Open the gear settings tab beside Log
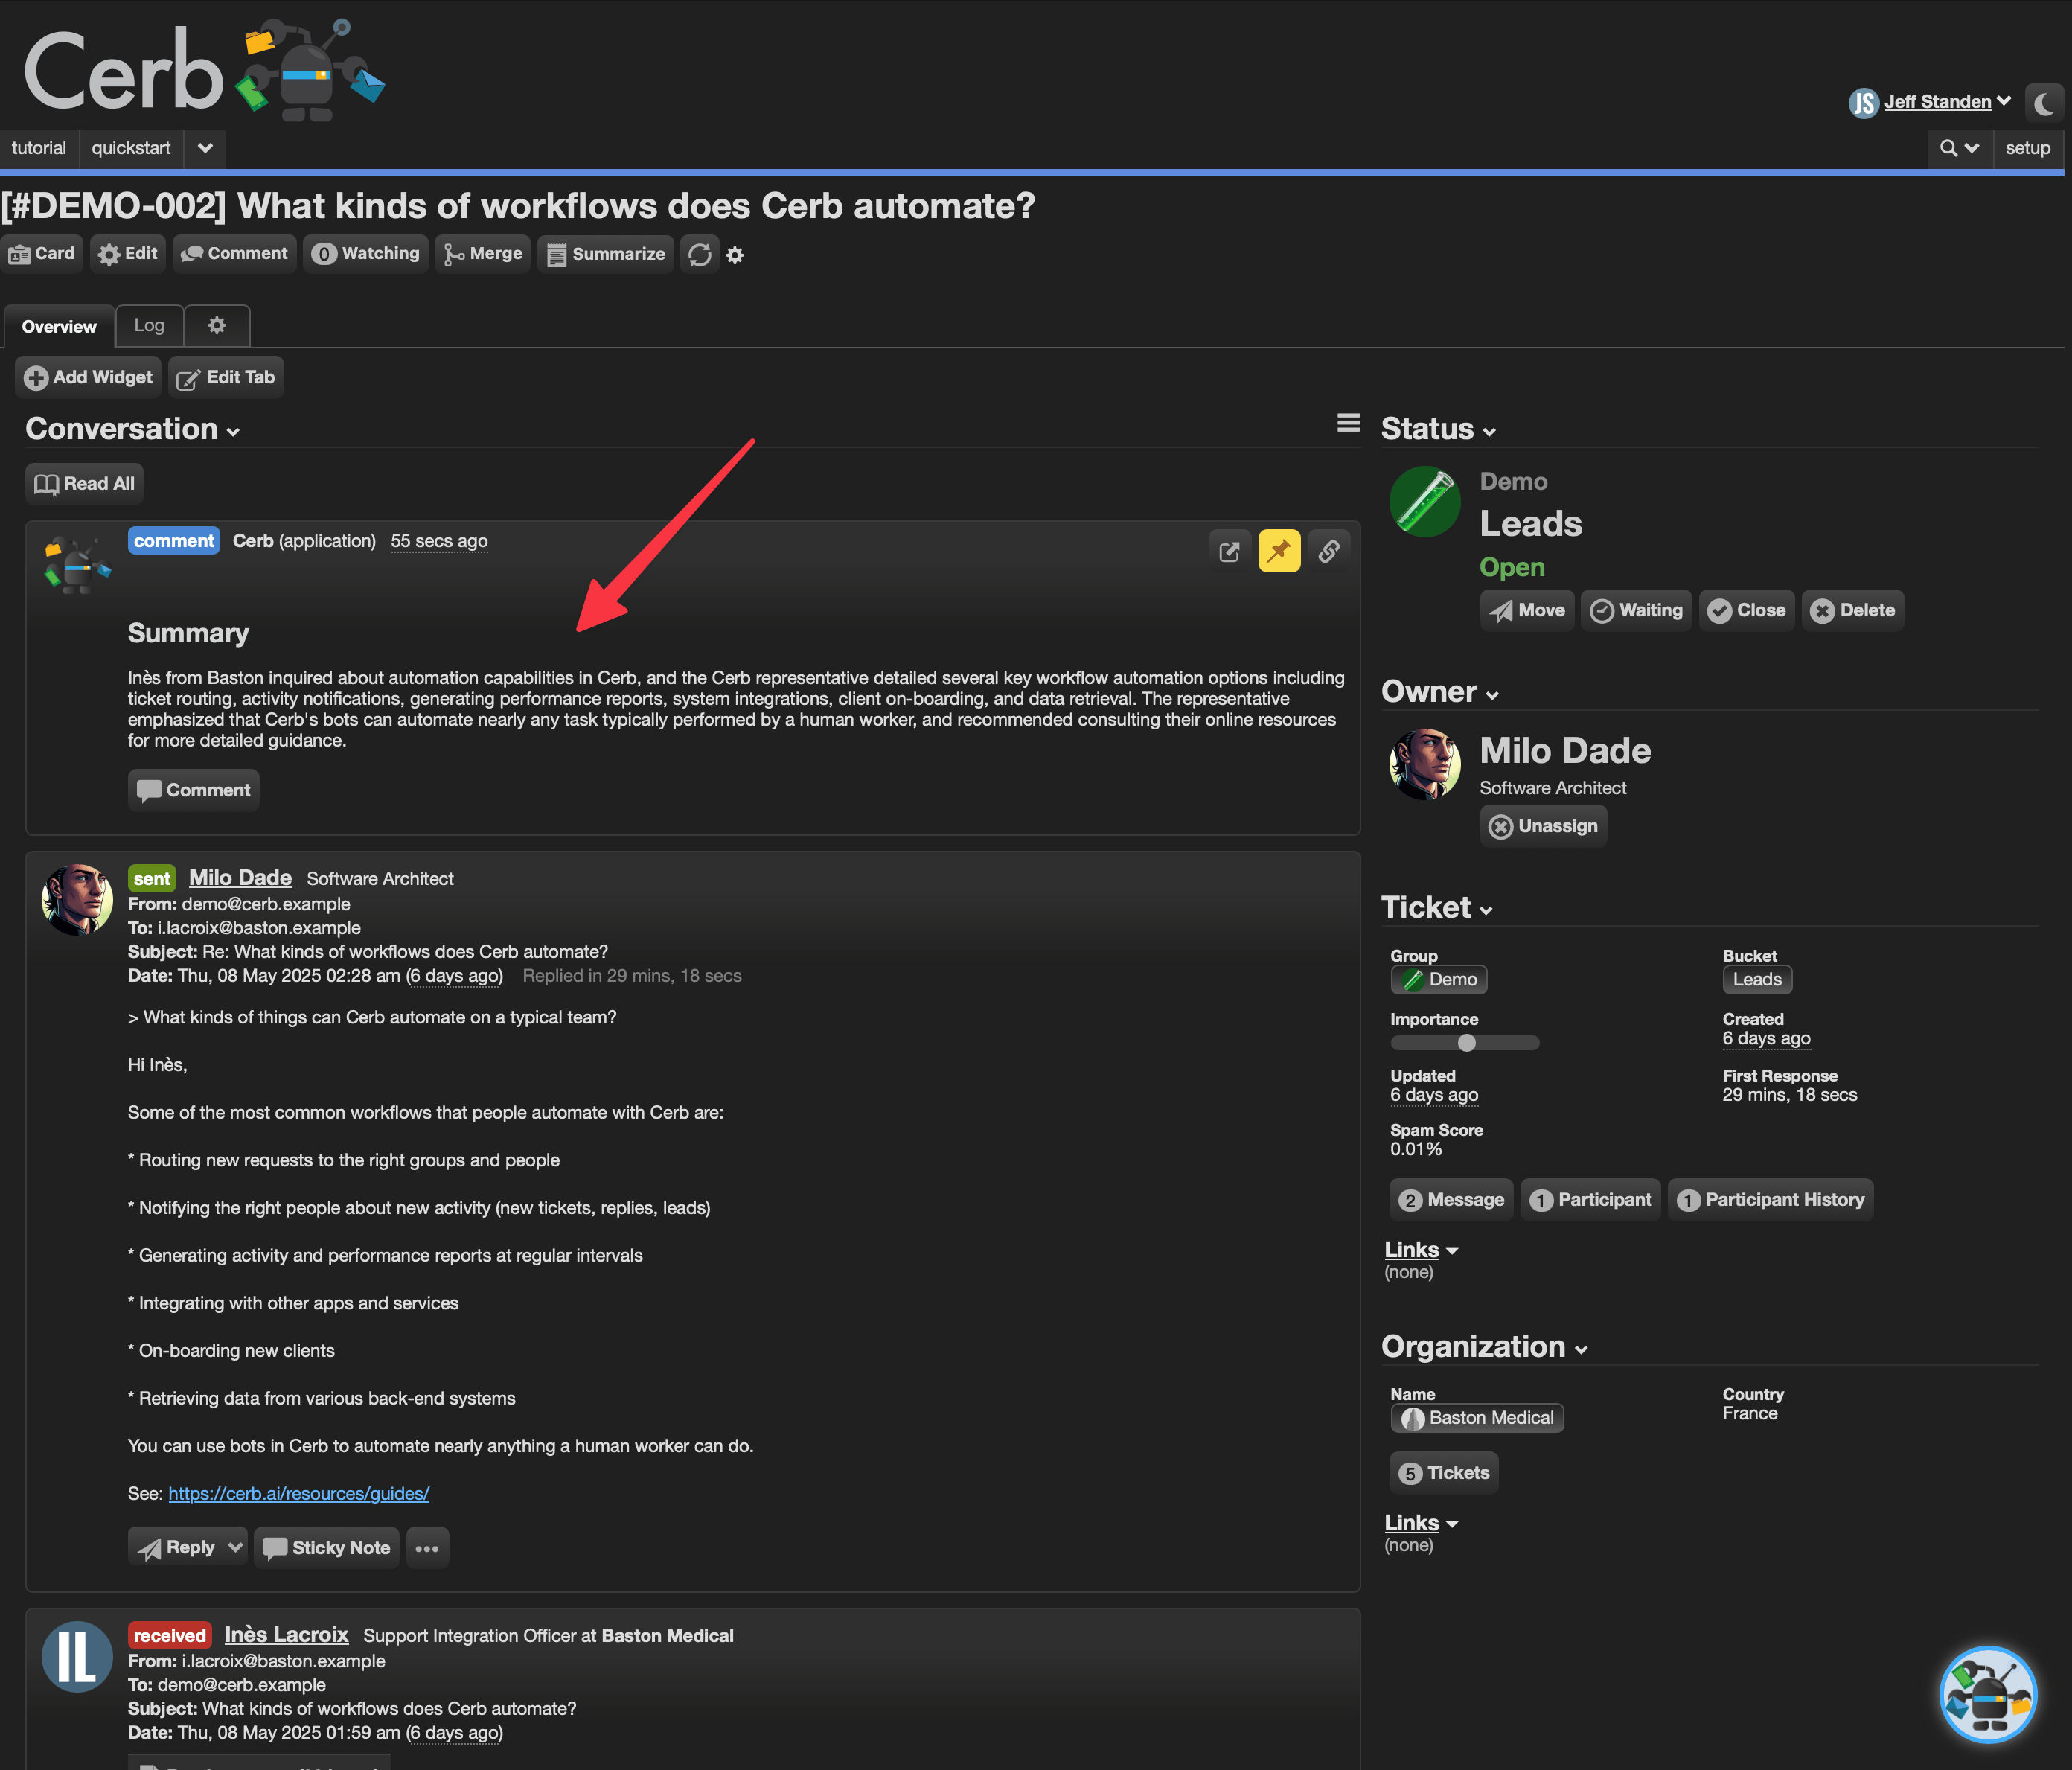The height and width of the screenshot is (1770, 2072). (216, 326)
